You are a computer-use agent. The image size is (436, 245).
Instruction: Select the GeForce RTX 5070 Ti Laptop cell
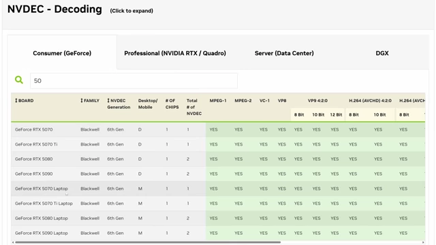point(44,203)
